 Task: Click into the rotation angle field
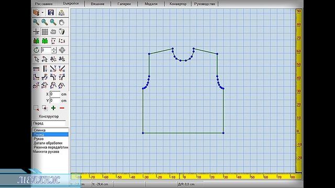pyautogui.click(x=46, y=50)
